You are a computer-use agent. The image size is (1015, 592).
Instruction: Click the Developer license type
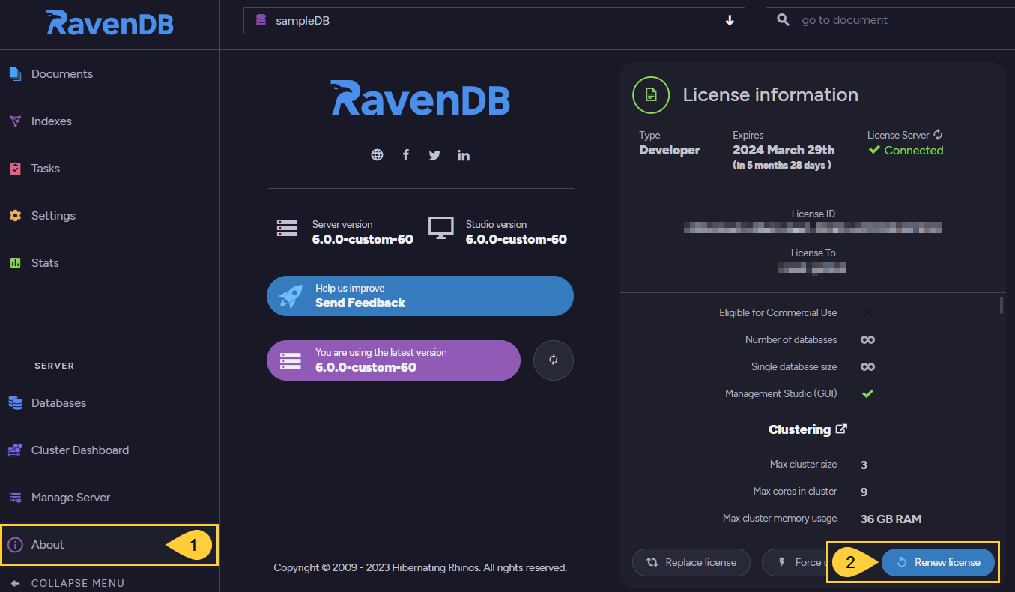(670, 150)
